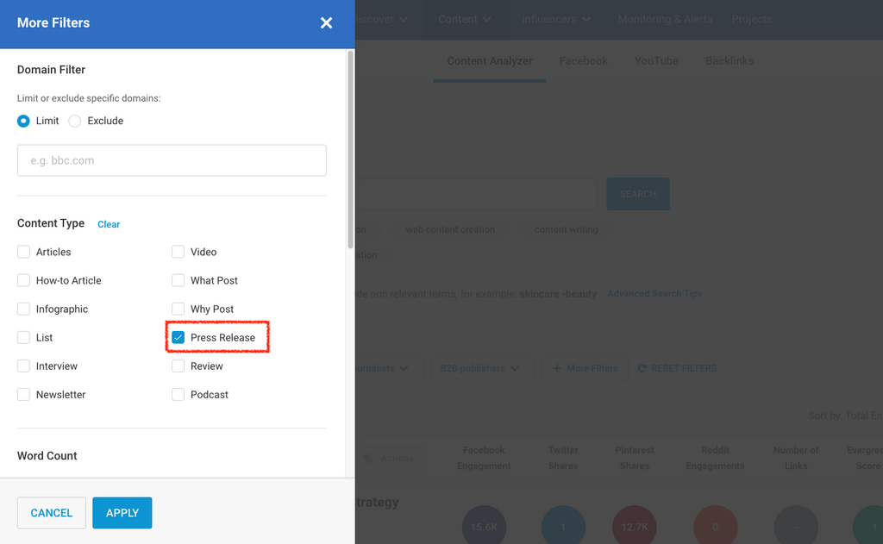883x544 pixels.
Task: Select the Exclude radio button
Action: click(75, 121)
